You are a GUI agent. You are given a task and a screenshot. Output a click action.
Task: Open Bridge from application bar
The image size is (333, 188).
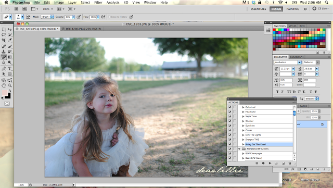click(x=16, y=9)
